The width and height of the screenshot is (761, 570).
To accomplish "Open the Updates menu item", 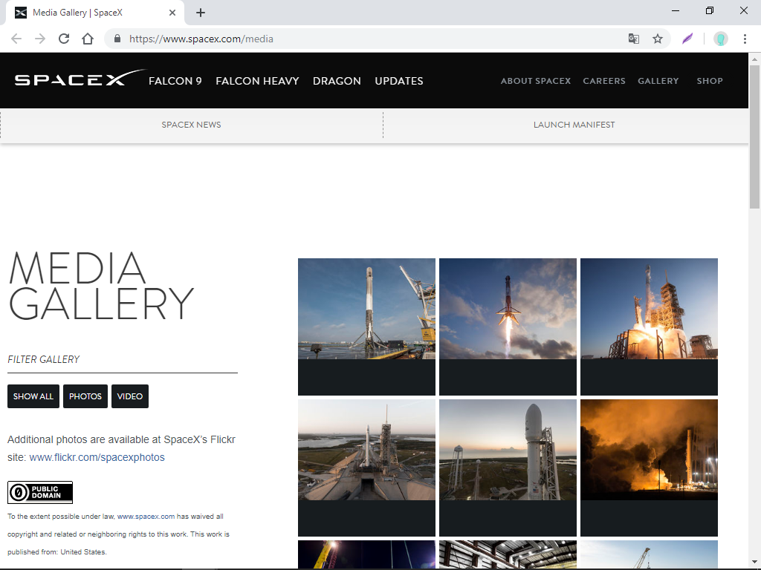I will tap(399, 81).
